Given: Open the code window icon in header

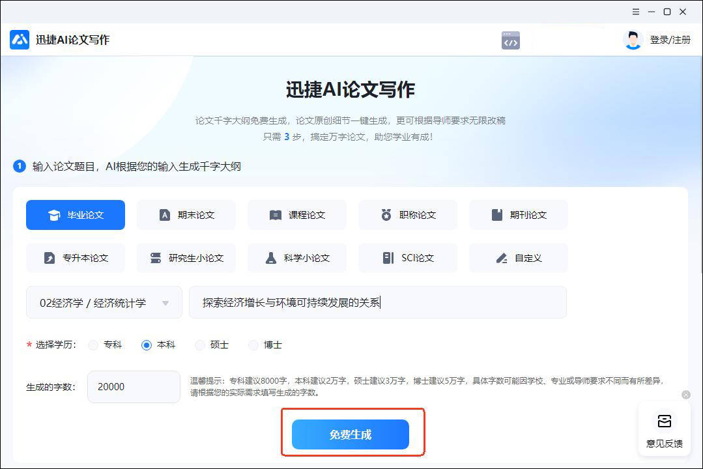Looking at the screenshot, I should point(511,40).
